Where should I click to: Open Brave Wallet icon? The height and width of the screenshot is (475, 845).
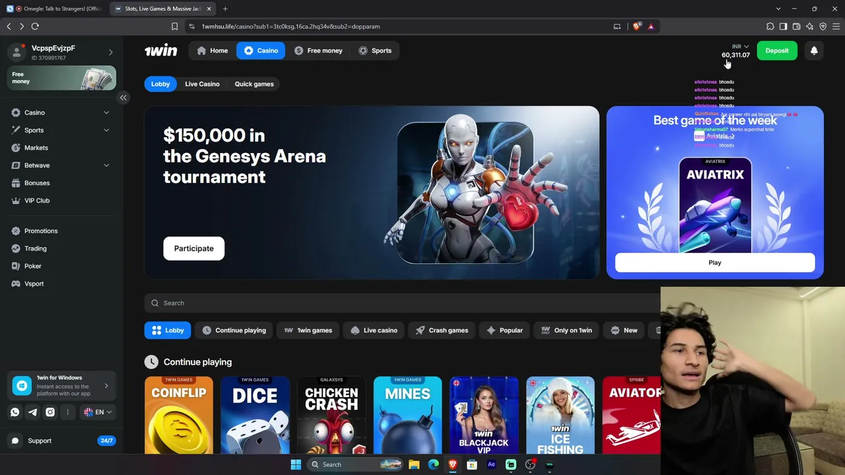[796, 26]
